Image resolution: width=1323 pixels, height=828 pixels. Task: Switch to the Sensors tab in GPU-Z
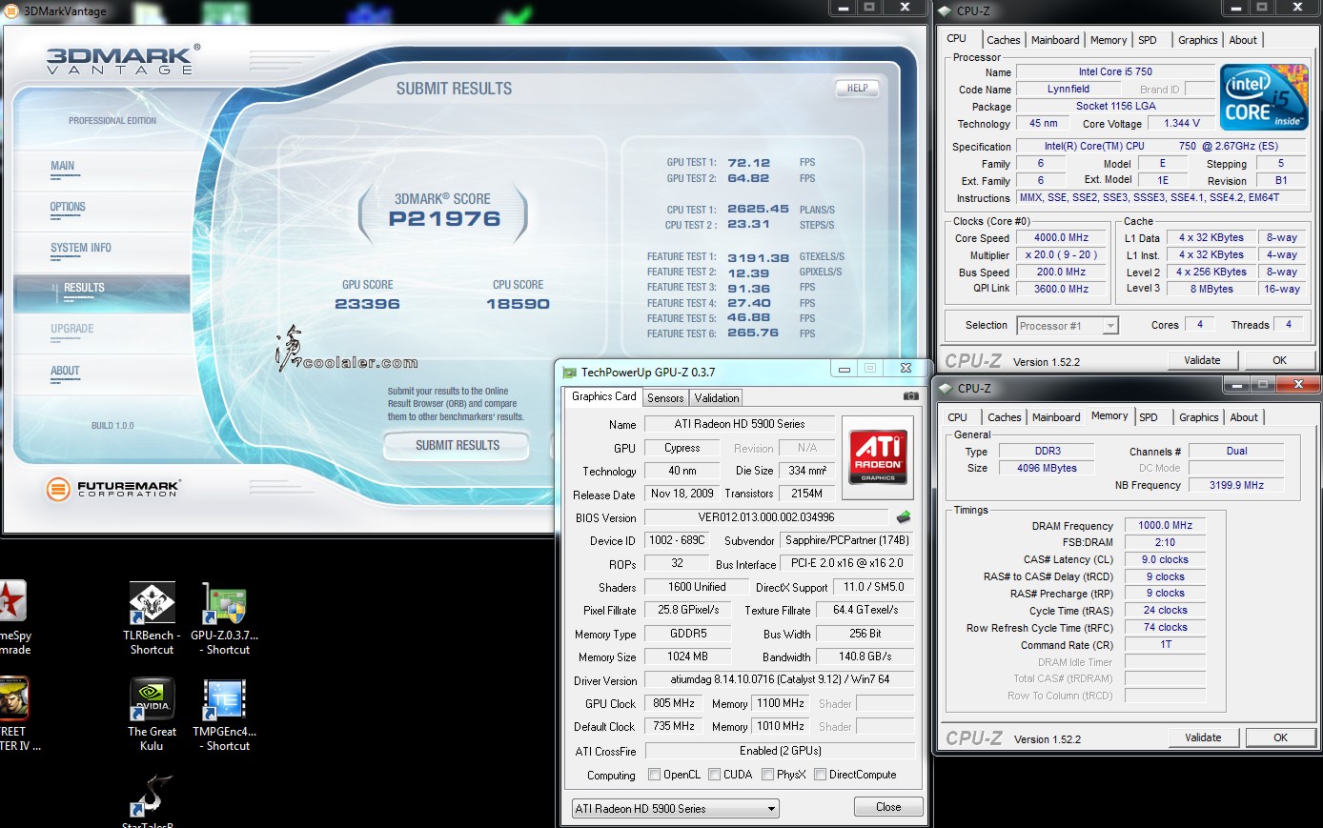[665, 398]
